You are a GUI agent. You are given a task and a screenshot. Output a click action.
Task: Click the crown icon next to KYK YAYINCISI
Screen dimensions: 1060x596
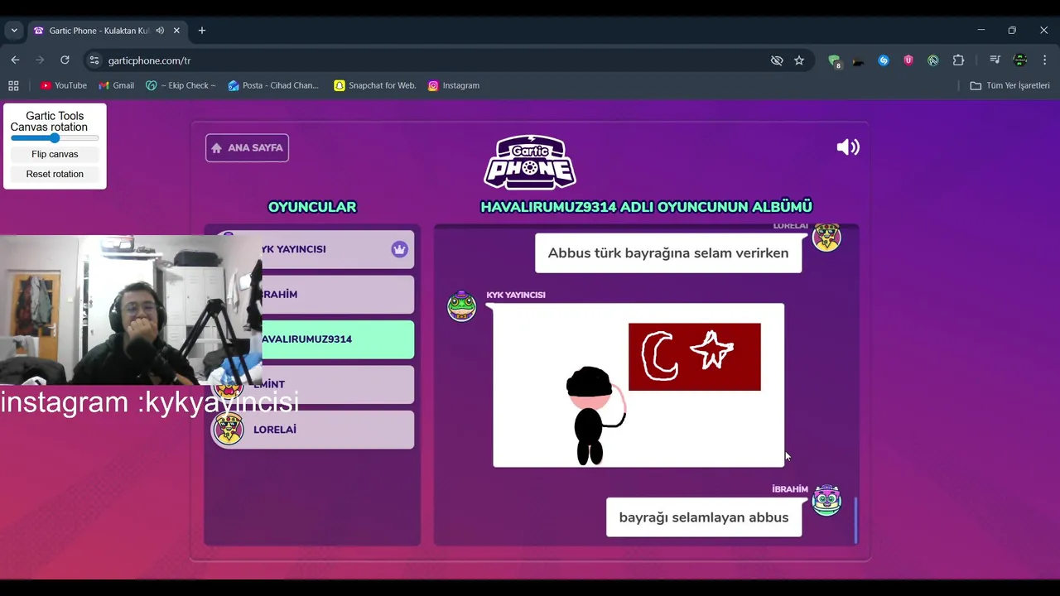coord(399,249)
